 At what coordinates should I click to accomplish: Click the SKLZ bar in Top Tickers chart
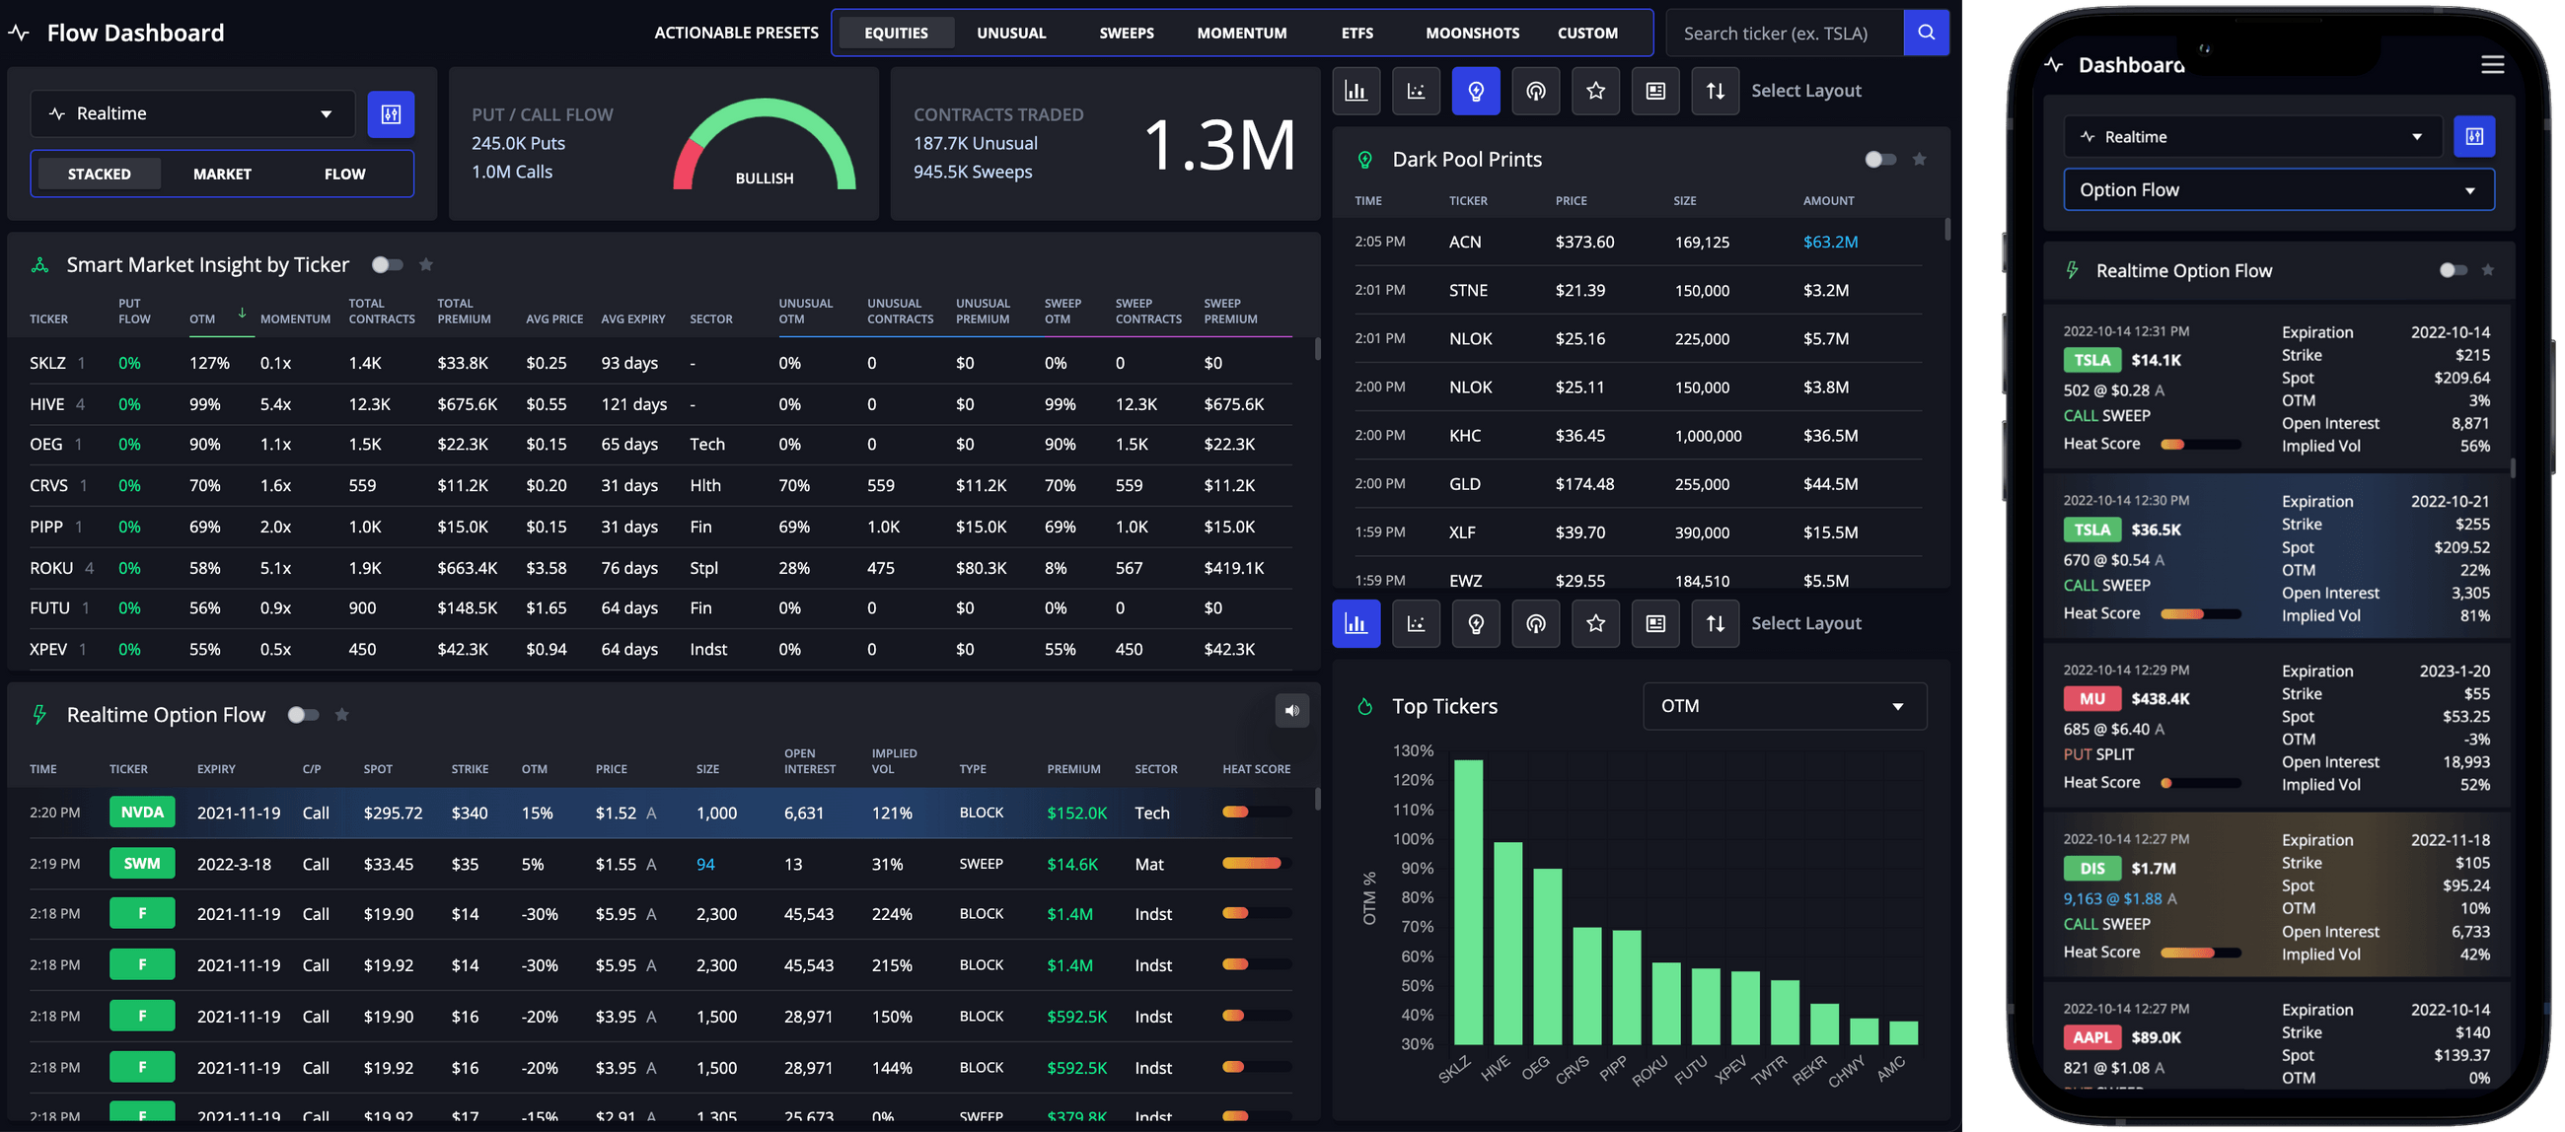(1468, 902)
